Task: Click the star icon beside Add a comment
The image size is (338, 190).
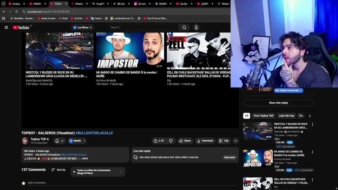Action: click(24, 183)
